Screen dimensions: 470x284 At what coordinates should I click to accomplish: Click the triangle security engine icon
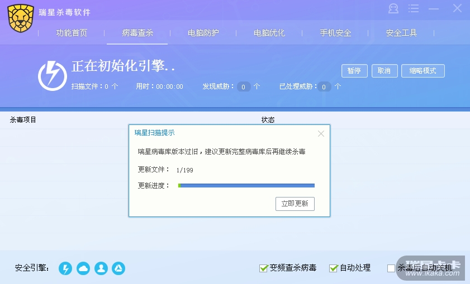click(118, 268)
